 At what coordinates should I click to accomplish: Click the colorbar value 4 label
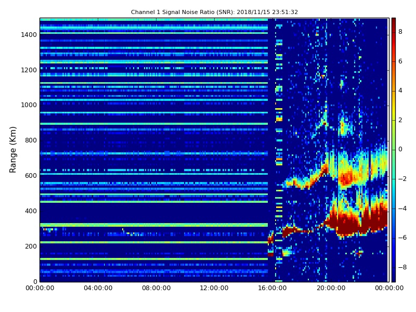click(400, 90)
